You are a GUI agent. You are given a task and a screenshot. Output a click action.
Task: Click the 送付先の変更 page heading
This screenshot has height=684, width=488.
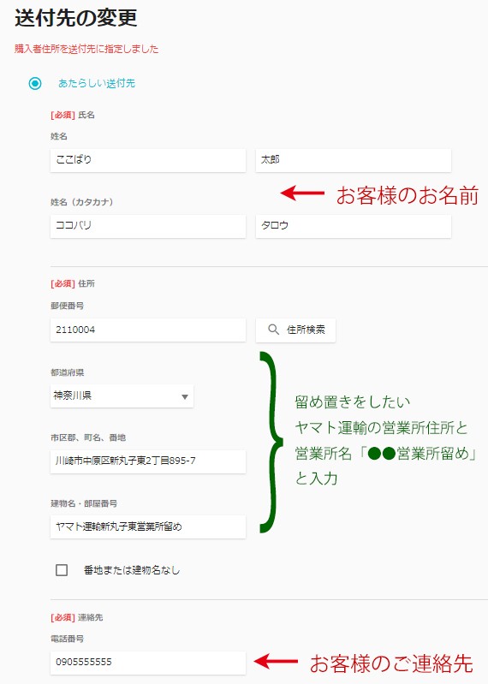pos(76,18)
